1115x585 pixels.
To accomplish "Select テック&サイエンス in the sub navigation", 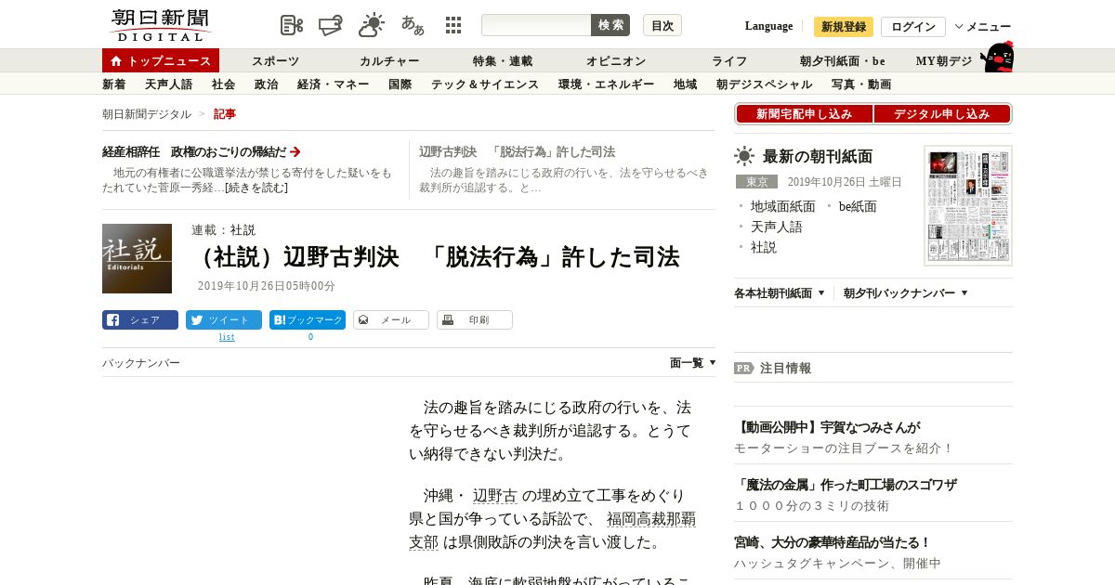I will point(485,84).
